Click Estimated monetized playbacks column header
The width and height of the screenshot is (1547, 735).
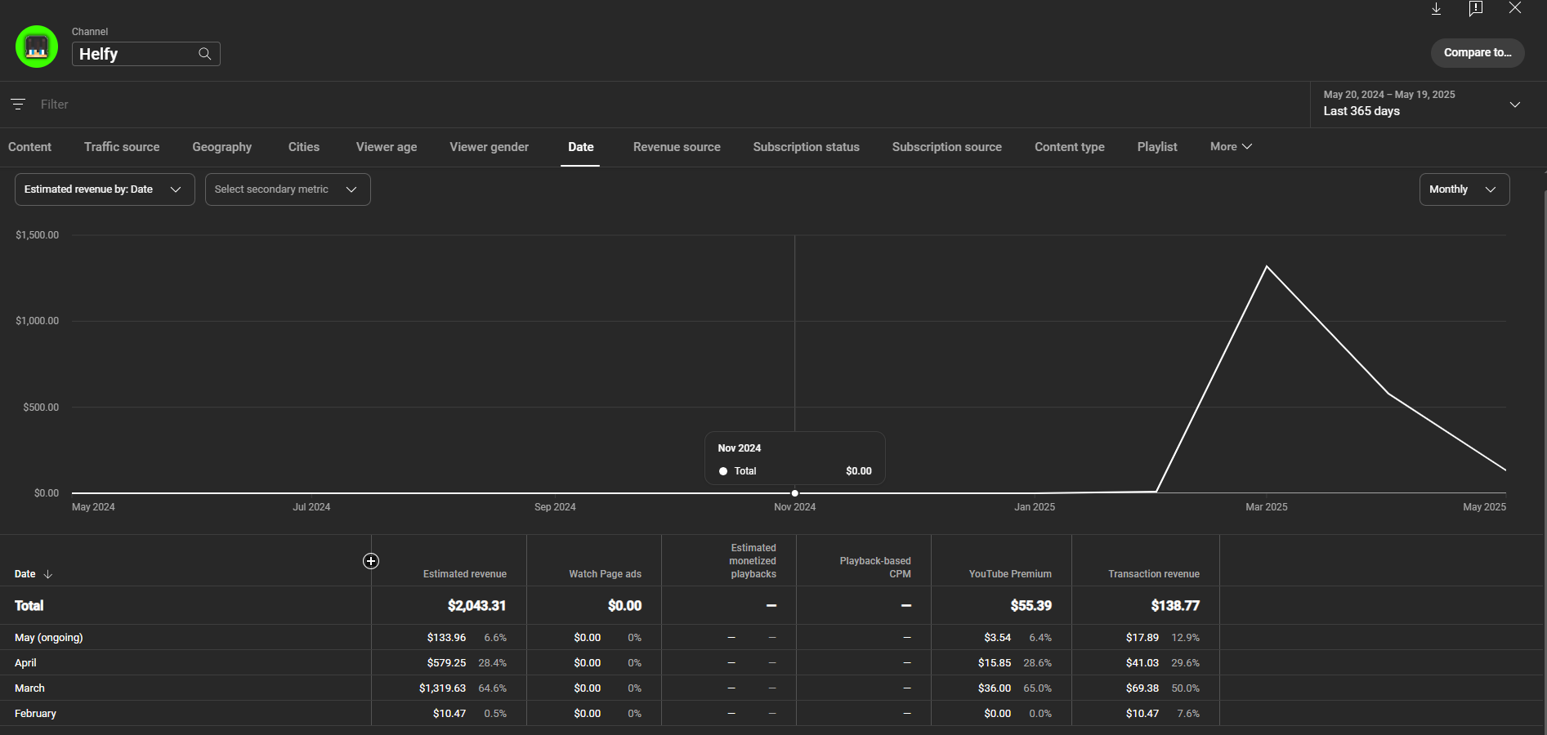pyautogui.click(x=753, y=561)
